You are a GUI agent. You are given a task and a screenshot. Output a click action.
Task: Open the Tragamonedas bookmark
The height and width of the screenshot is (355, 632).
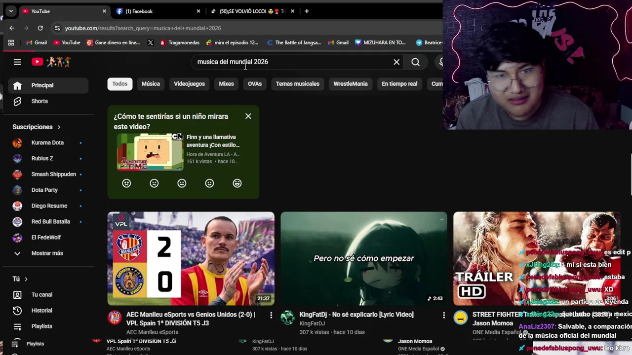[x=179, y=42]
